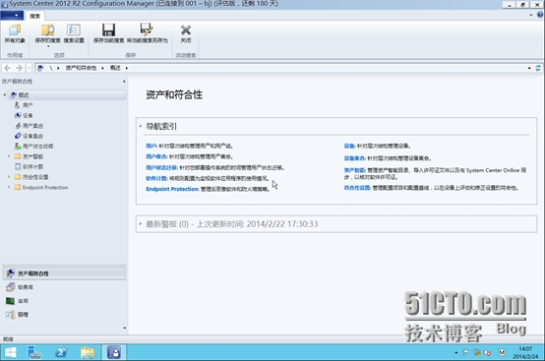Expand the 符合性设置 (Compliance Settings) folder
The image size is (545, 361).
click(9, 177)
